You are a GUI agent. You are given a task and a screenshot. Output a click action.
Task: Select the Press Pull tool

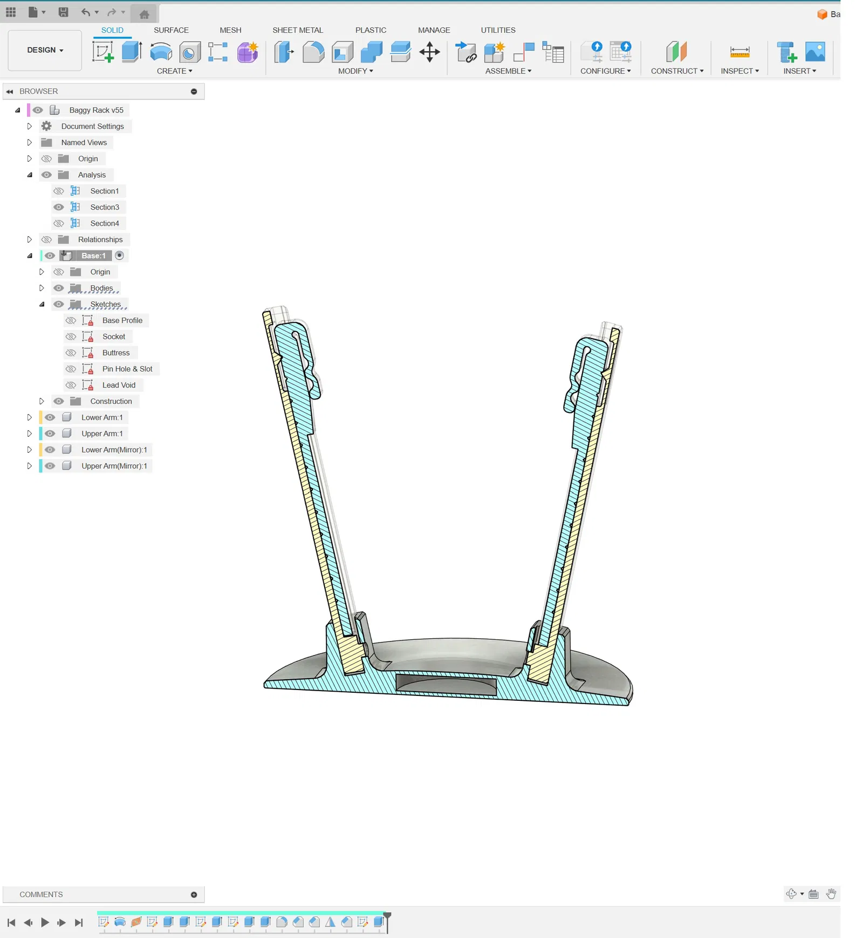click(284, 52)
